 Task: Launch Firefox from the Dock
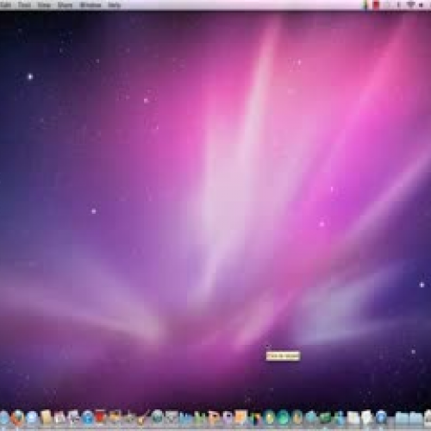point(18,417)
